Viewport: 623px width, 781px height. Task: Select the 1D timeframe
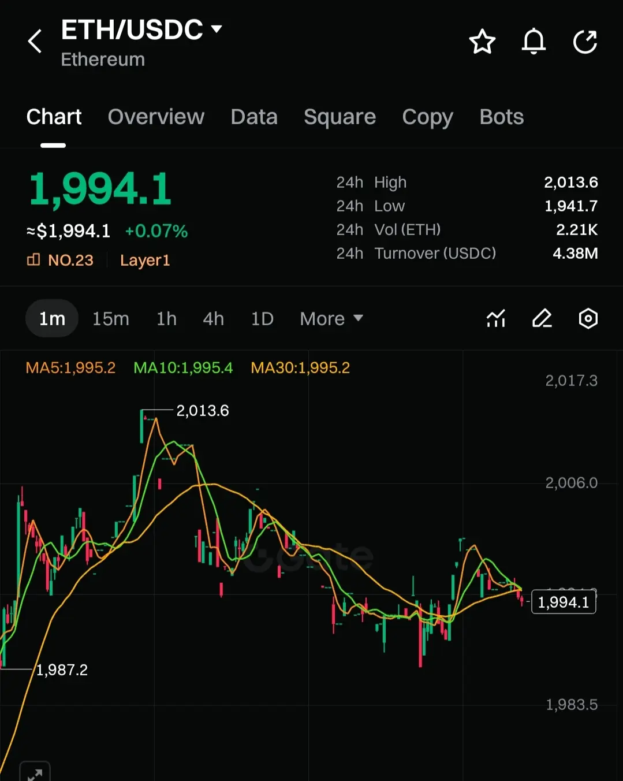(262, 318)
